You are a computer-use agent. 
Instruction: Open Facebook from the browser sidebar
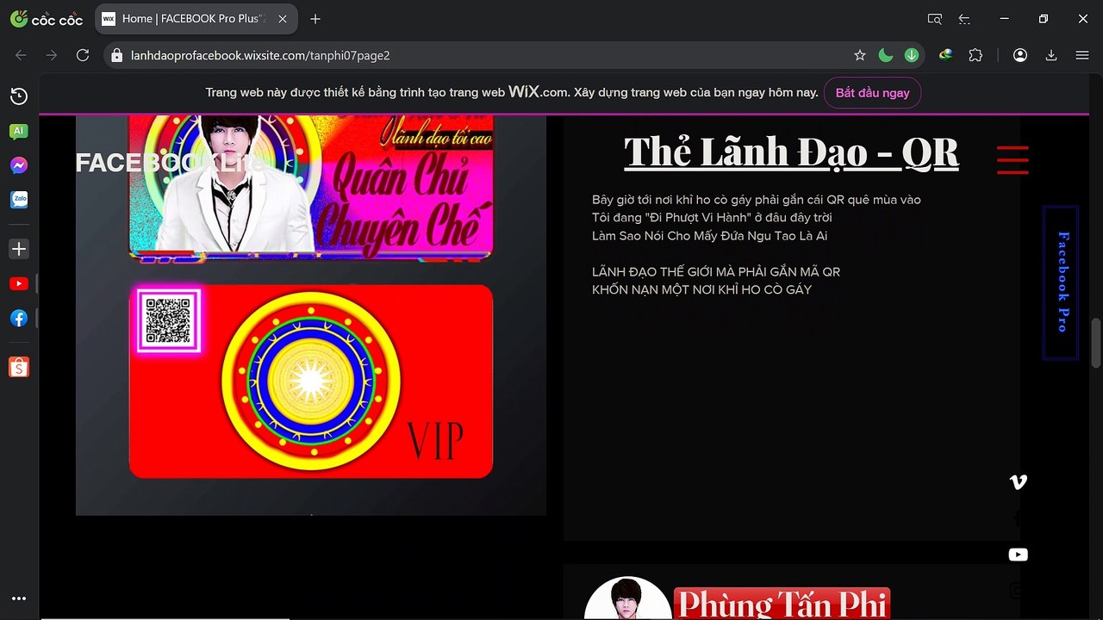[19, 318]
